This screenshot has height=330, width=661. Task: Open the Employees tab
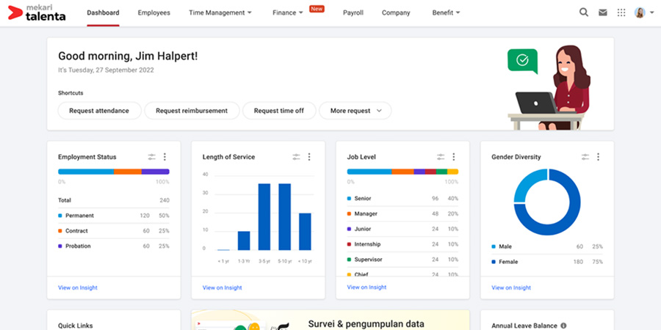[154, 12]
